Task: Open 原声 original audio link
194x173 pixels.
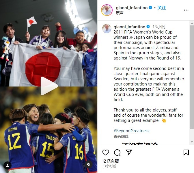Action: tap(120, 13)
